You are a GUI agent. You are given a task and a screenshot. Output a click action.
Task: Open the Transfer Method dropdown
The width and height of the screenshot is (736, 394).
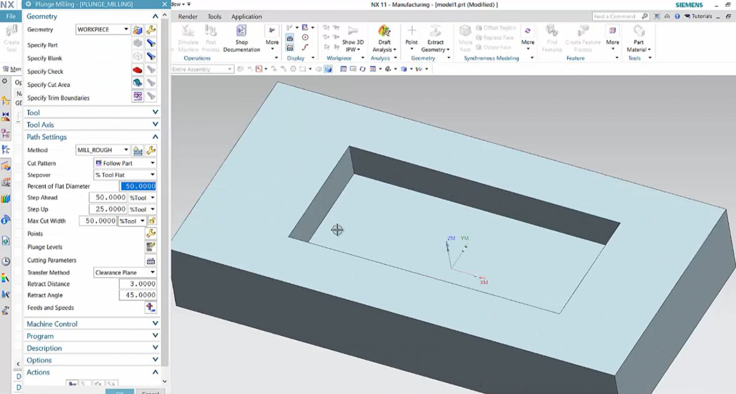click(153, 272)
